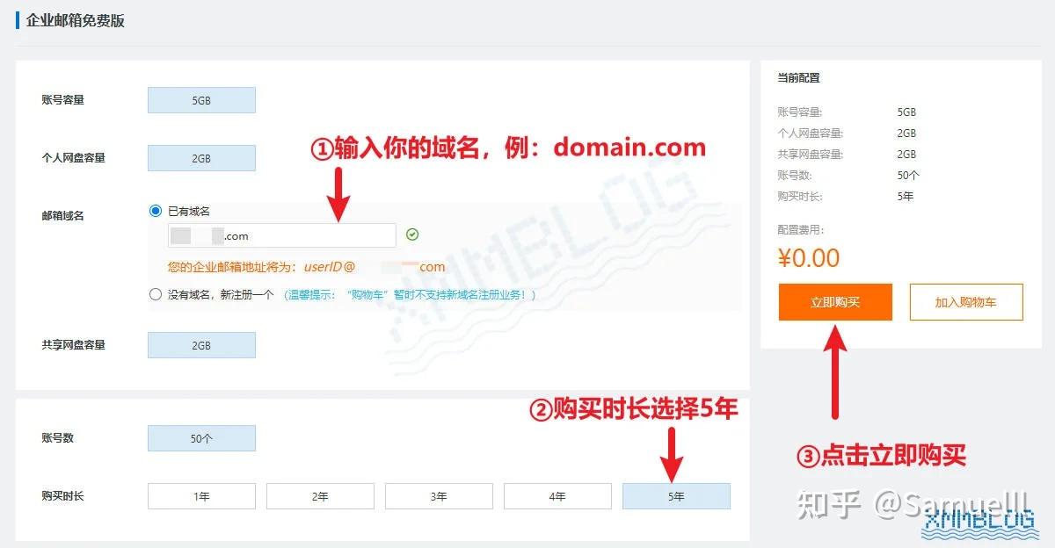Select the 5GB account capacity option
This screenshot has width=1055, height=548.
[201, 100]
